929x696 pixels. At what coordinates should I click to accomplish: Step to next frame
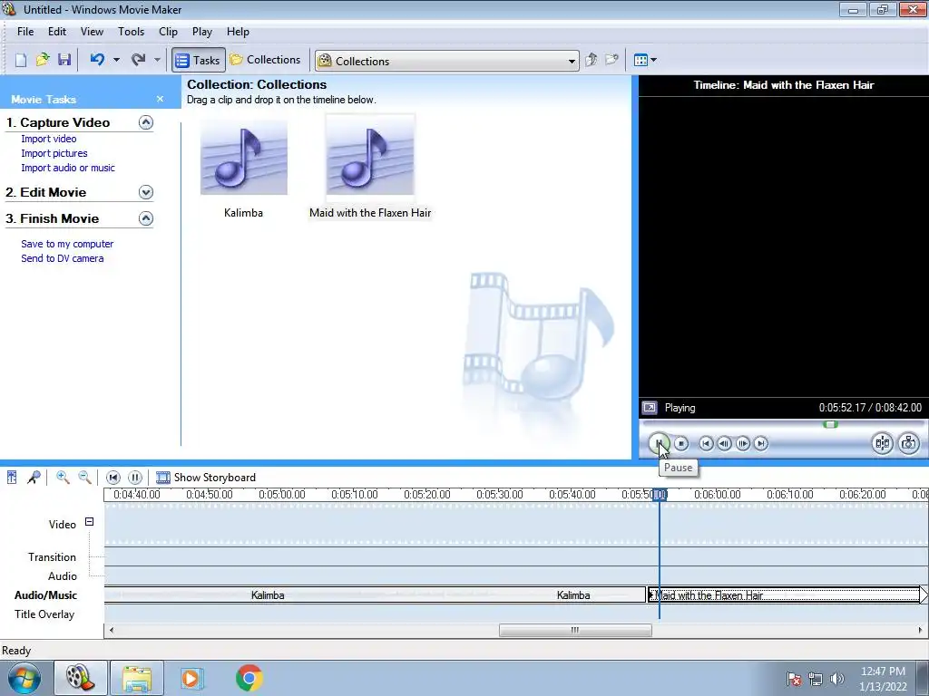pos(742,443)
